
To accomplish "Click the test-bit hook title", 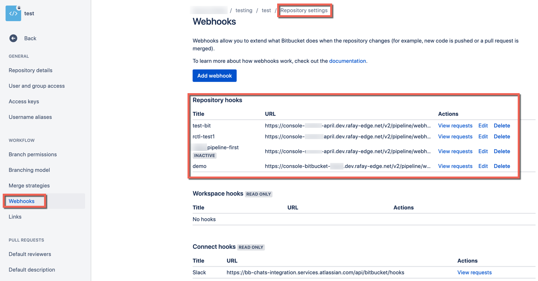I will 202,125.
